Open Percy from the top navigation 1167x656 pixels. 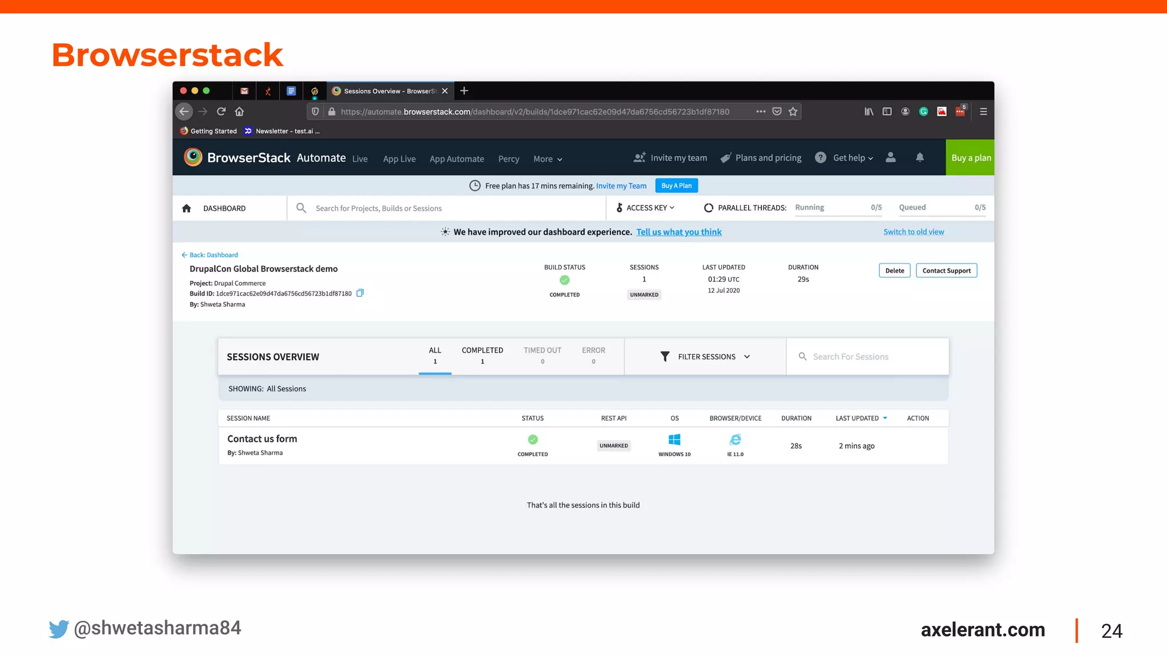pyautogui.click(x=509, y=159)
